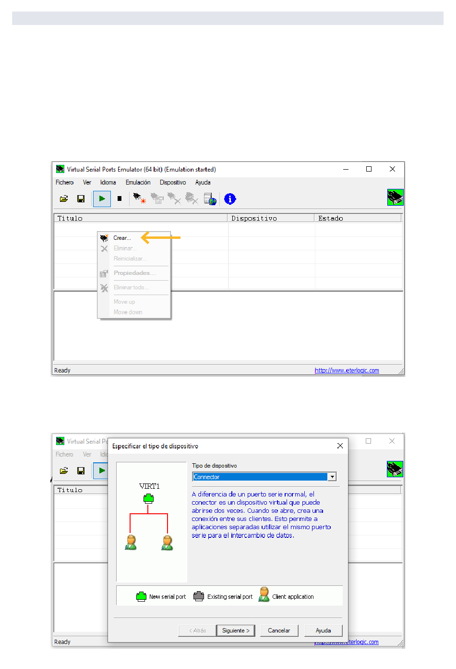Viewport: 456px width, 669px height.
Task: Open the dimmed Ver menu behind the dialog
Action: tap(87, 455)
